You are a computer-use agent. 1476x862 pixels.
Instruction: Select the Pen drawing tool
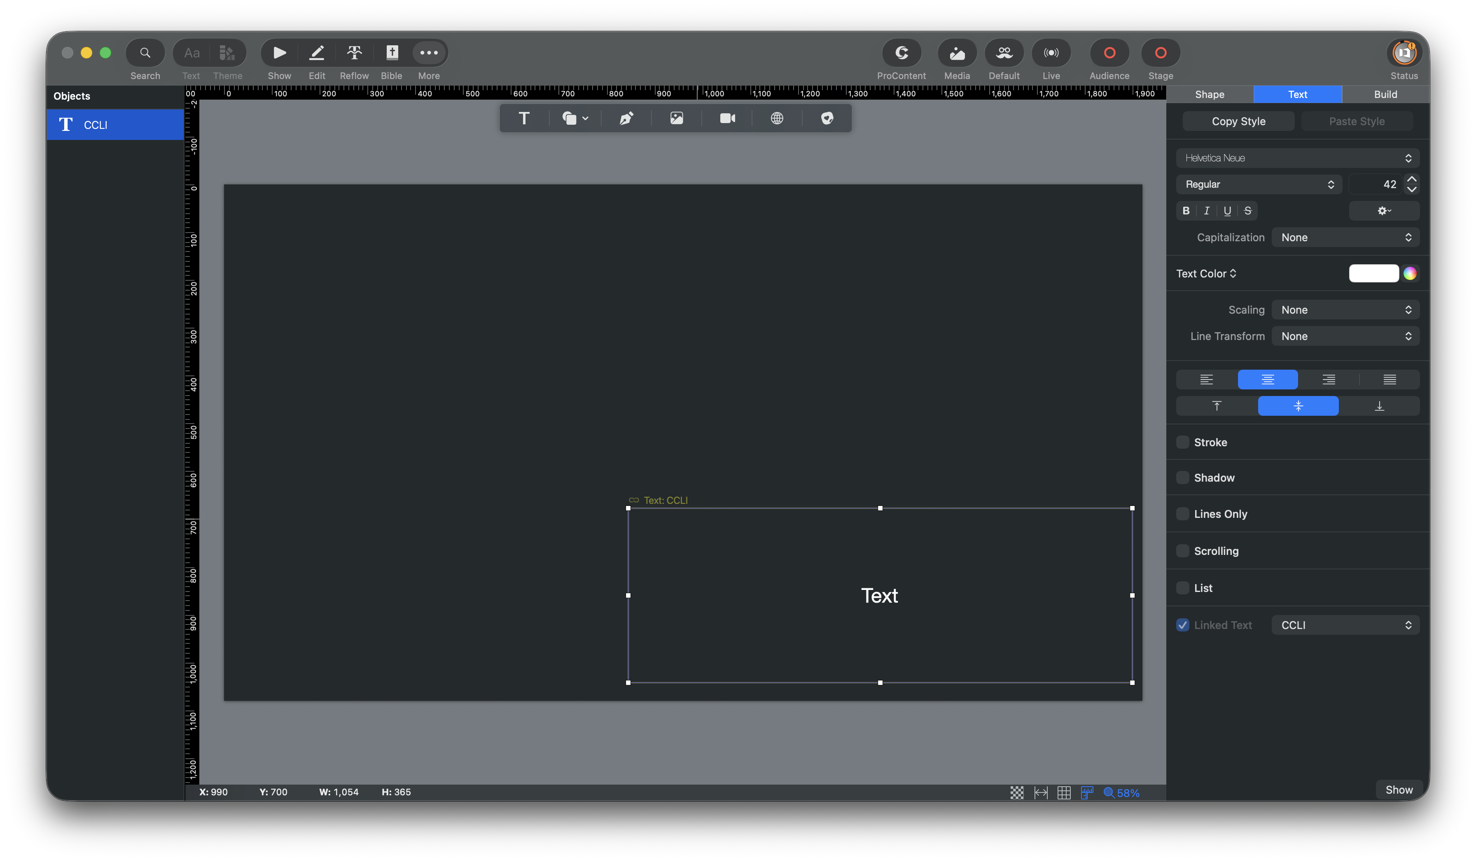pos(626,118)
